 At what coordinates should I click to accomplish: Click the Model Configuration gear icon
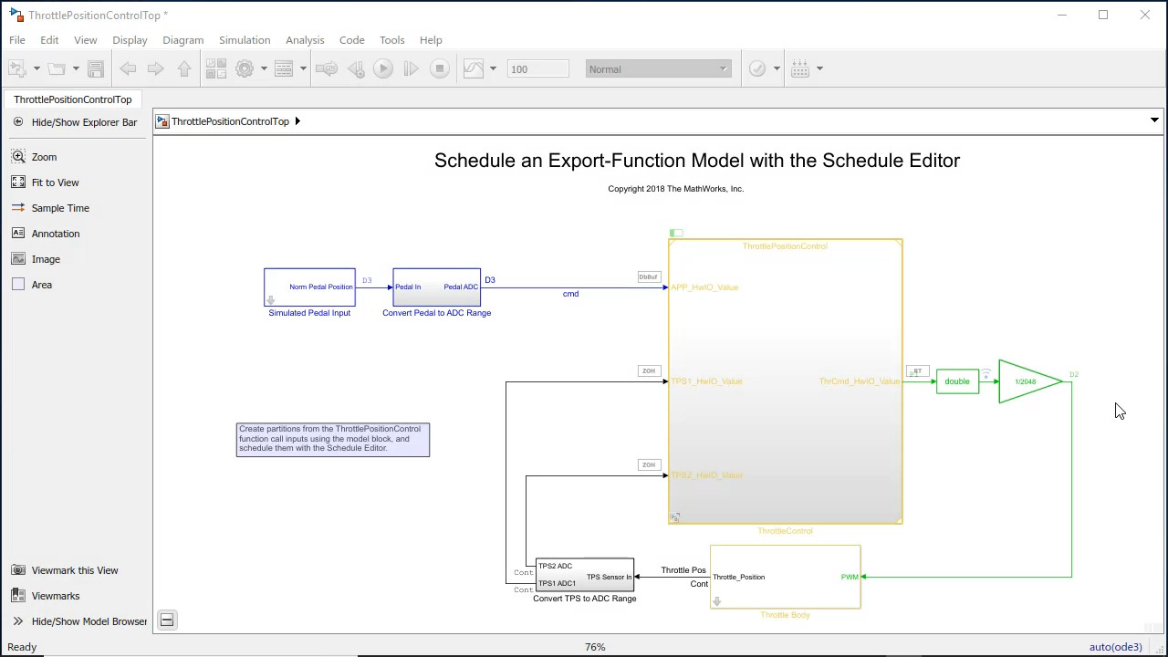click(245, 69)
